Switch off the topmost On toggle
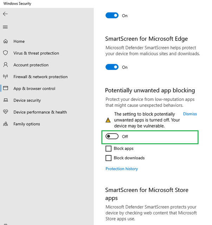212x225 pixels. point(112,15)
